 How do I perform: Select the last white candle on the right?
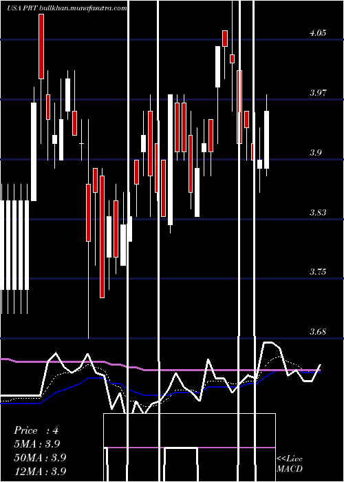click(x=267, y=140)
